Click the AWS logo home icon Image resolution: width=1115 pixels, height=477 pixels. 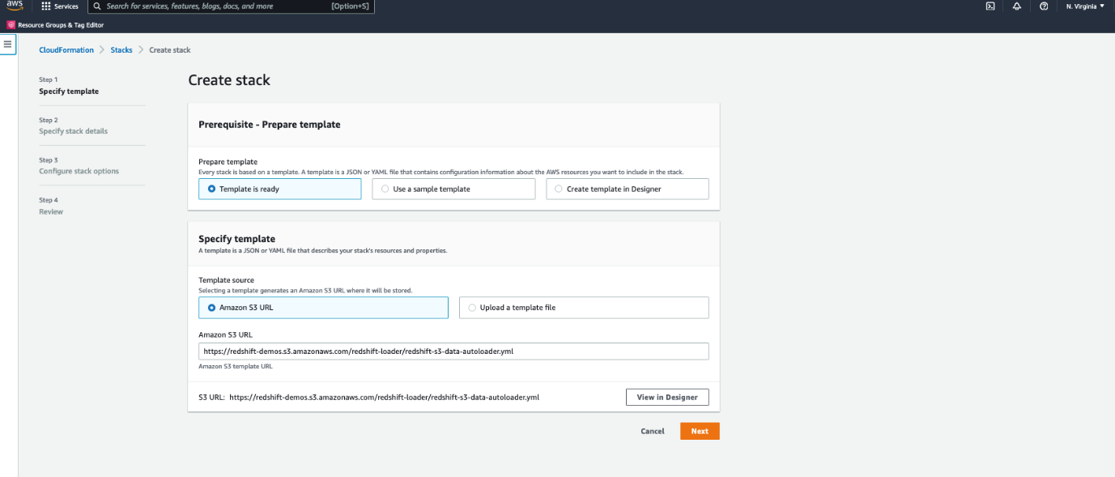15,6
